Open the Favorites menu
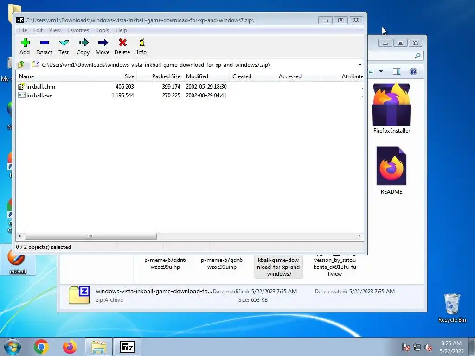475x356 pixels. click(78, 30)
